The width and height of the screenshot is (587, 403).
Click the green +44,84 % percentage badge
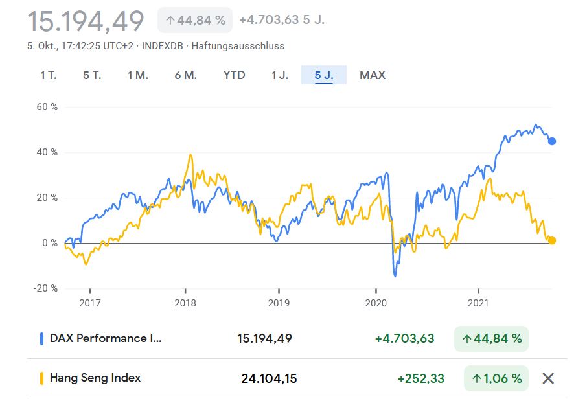coord(493,338)
